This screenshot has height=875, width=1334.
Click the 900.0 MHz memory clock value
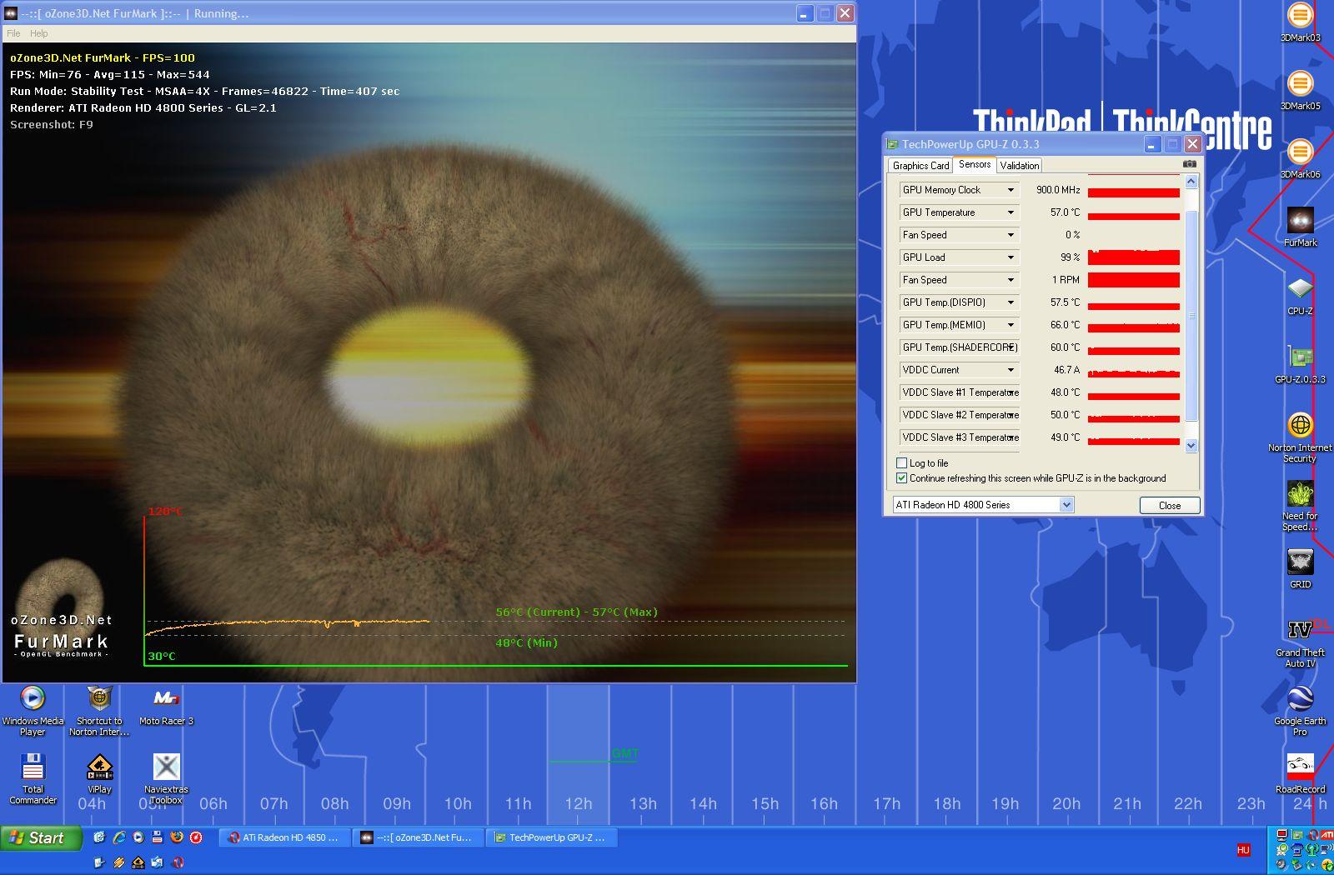(x=1058, y=190)
